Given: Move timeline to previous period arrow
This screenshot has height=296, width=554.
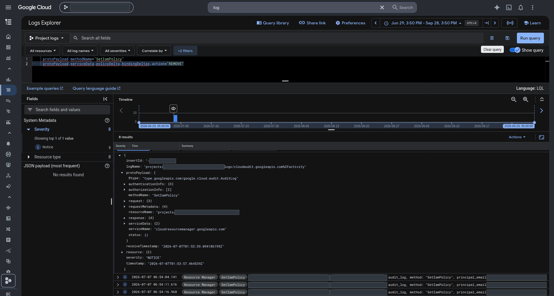Looking at the screenshot, I should click(121, 111).
